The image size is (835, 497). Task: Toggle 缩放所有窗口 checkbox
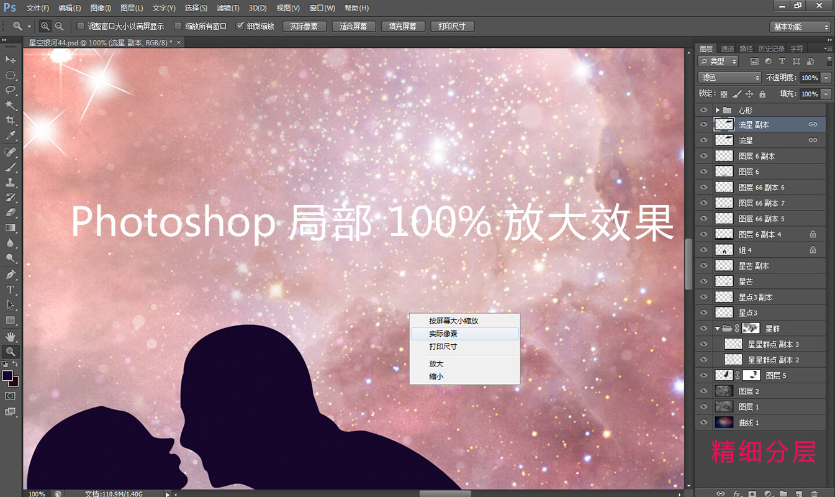(x=178, y=26)
